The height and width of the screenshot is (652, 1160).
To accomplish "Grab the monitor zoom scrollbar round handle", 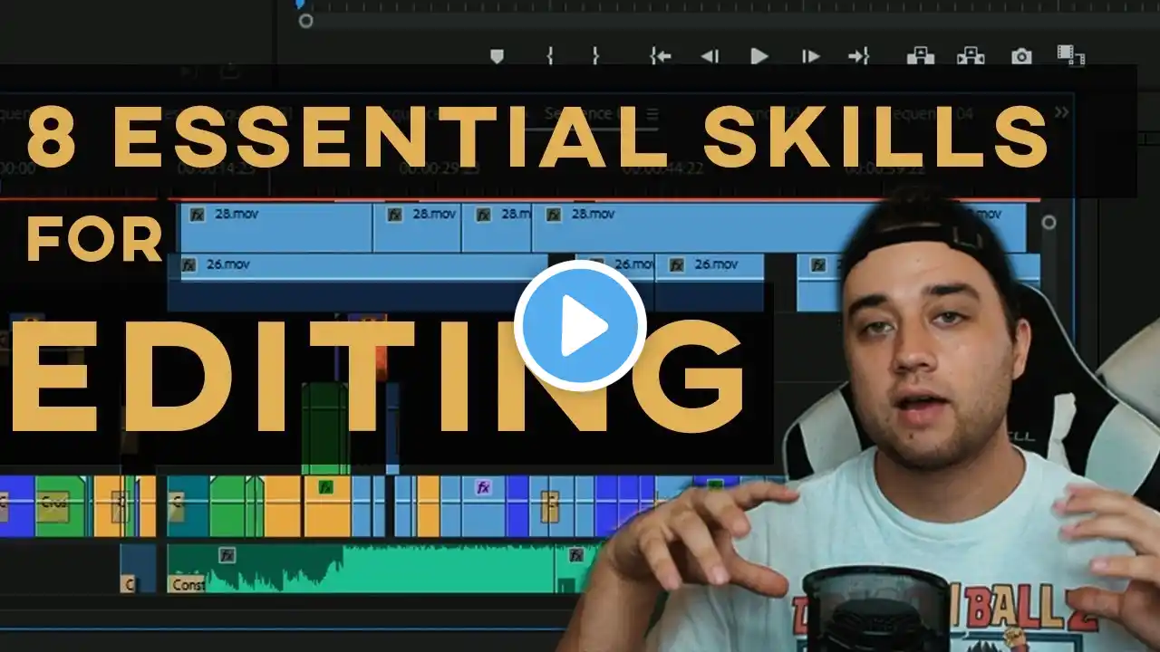I will click(306, 20).
